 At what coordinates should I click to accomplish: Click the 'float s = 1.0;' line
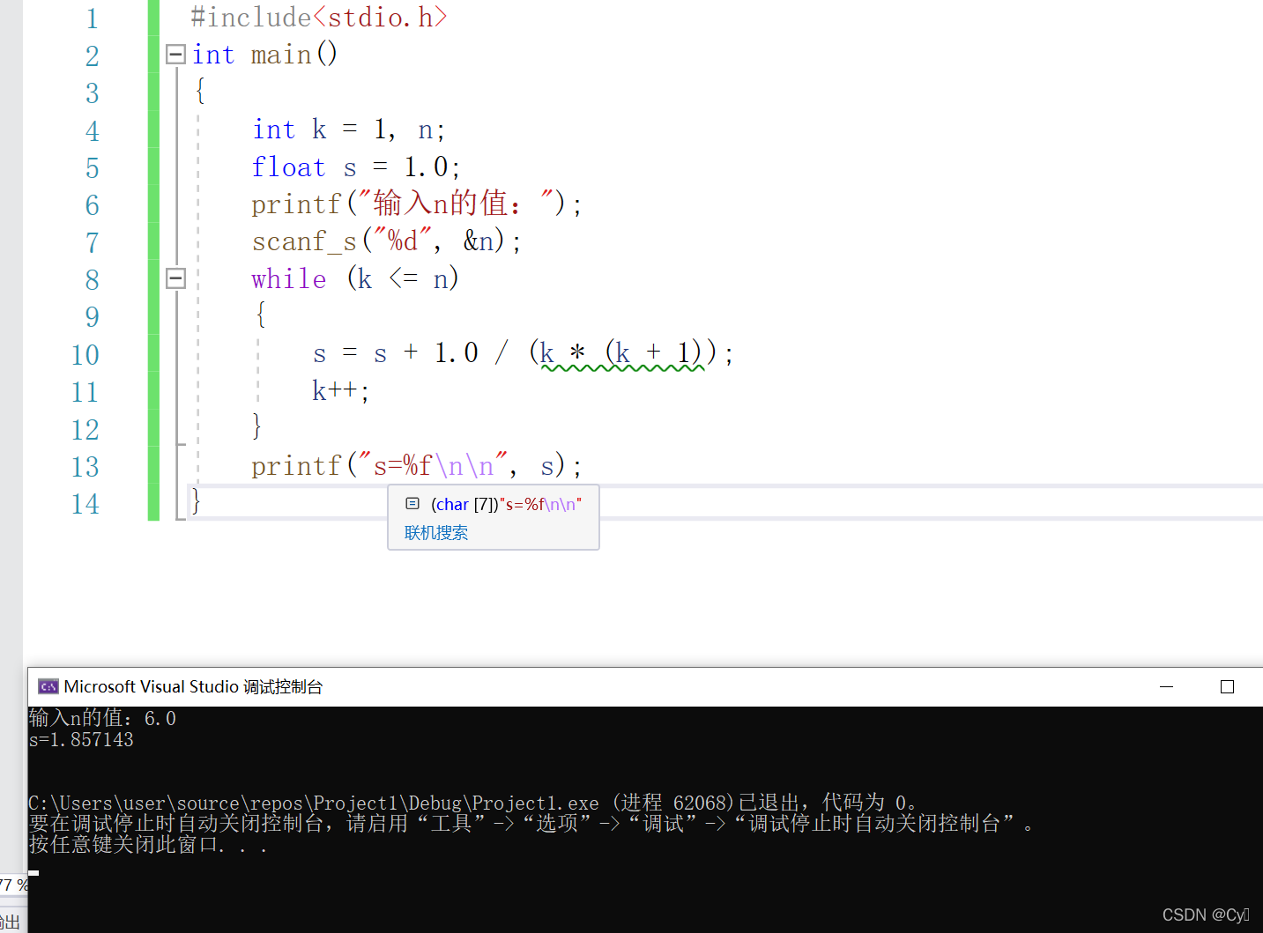(356, 167)
